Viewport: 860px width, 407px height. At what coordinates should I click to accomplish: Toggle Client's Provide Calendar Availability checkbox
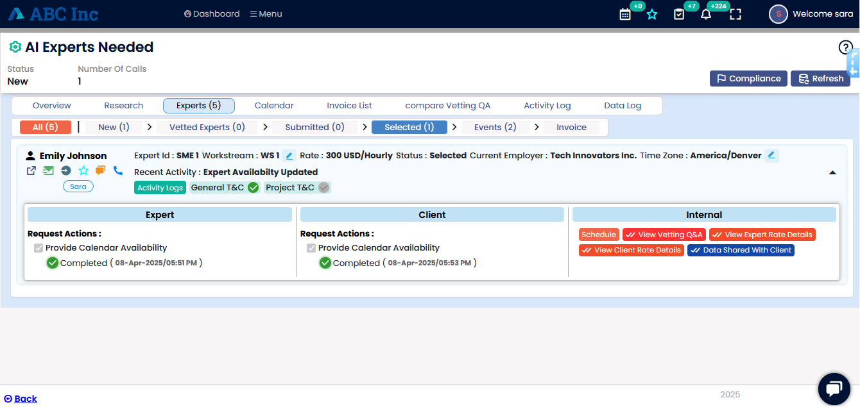tap(311, 248)
